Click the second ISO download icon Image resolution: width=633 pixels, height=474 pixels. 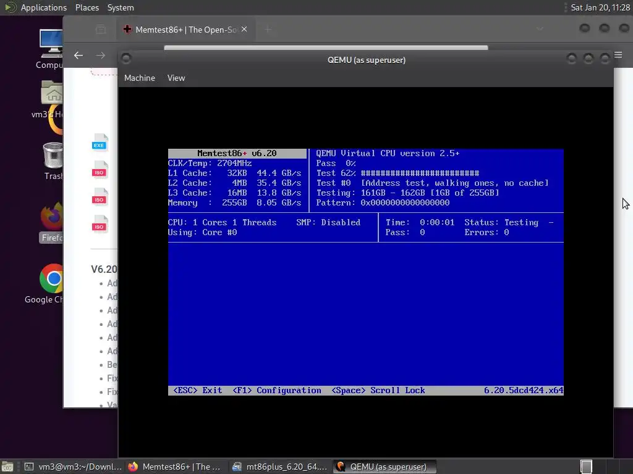pos(100,197)
